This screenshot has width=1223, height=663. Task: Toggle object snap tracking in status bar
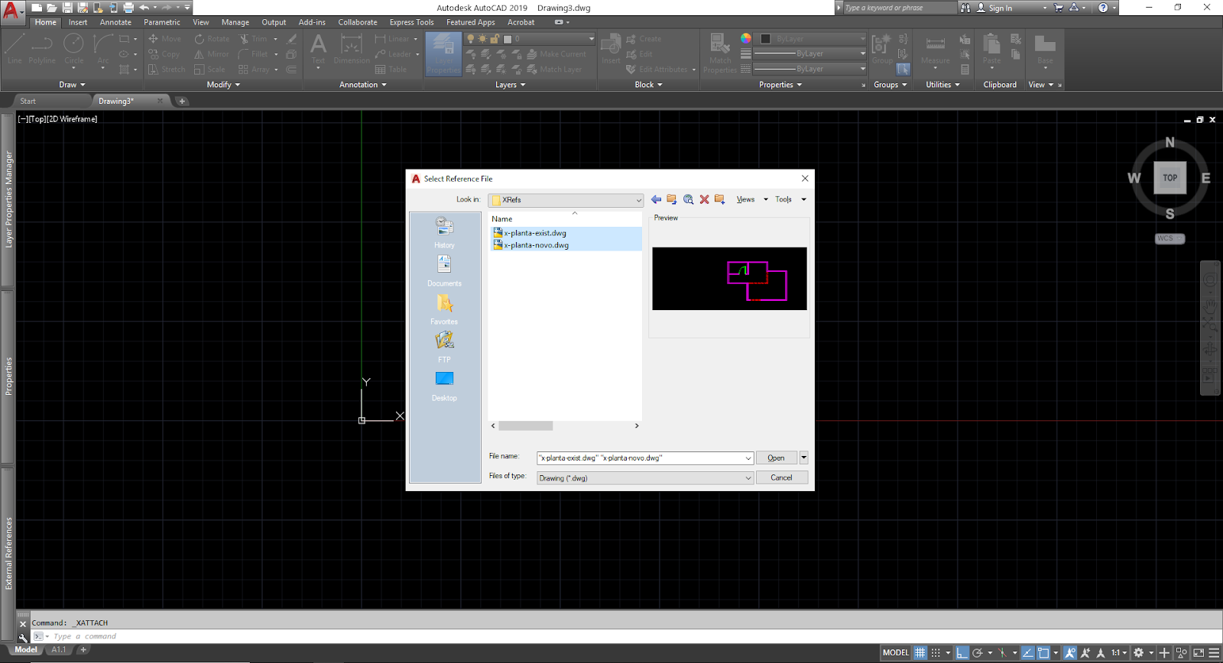tap(1028, 653)
